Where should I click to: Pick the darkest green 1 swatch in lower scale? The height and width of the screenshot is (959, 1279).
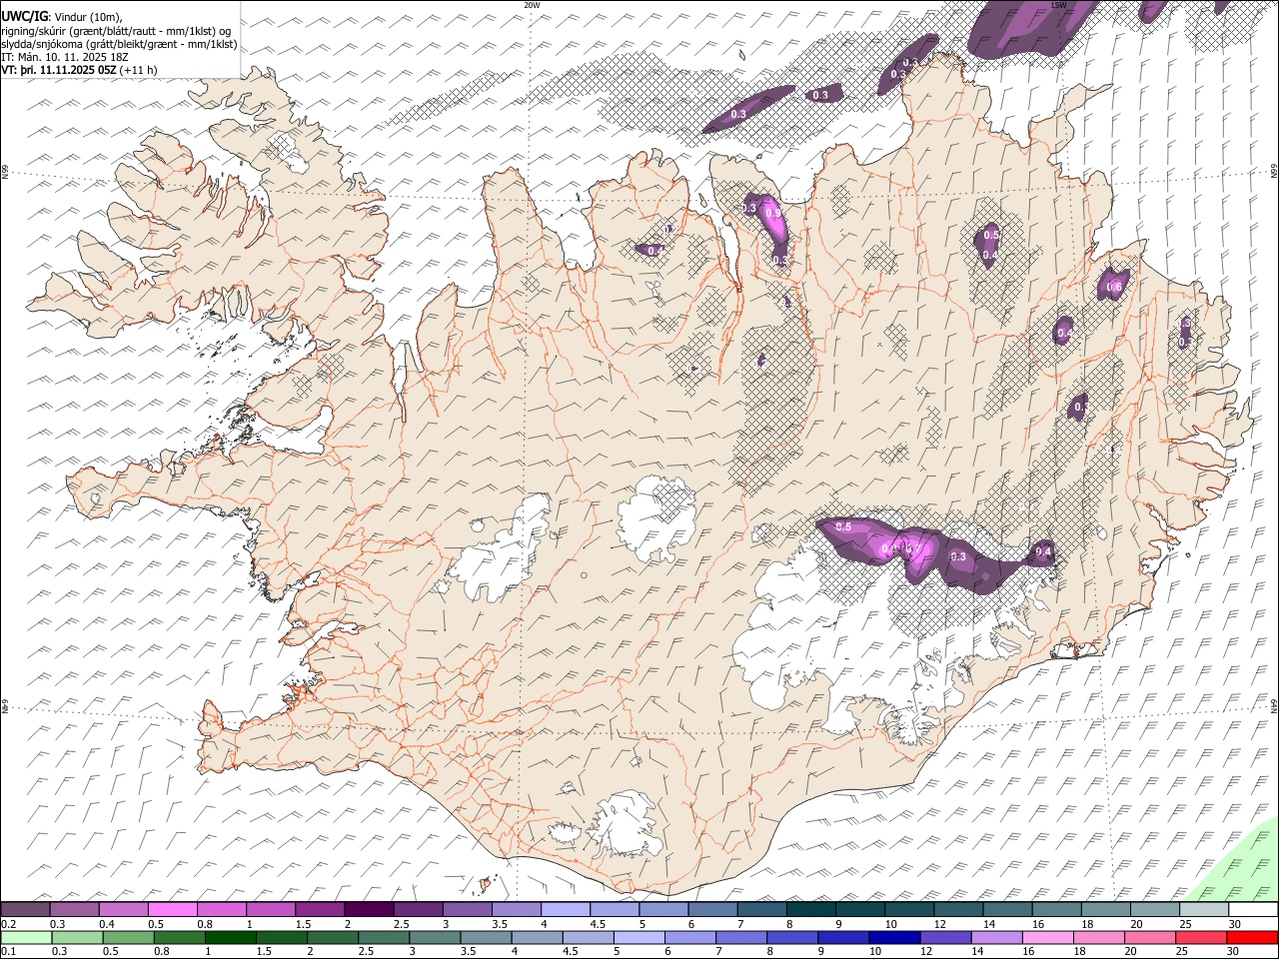coord(231,937)
